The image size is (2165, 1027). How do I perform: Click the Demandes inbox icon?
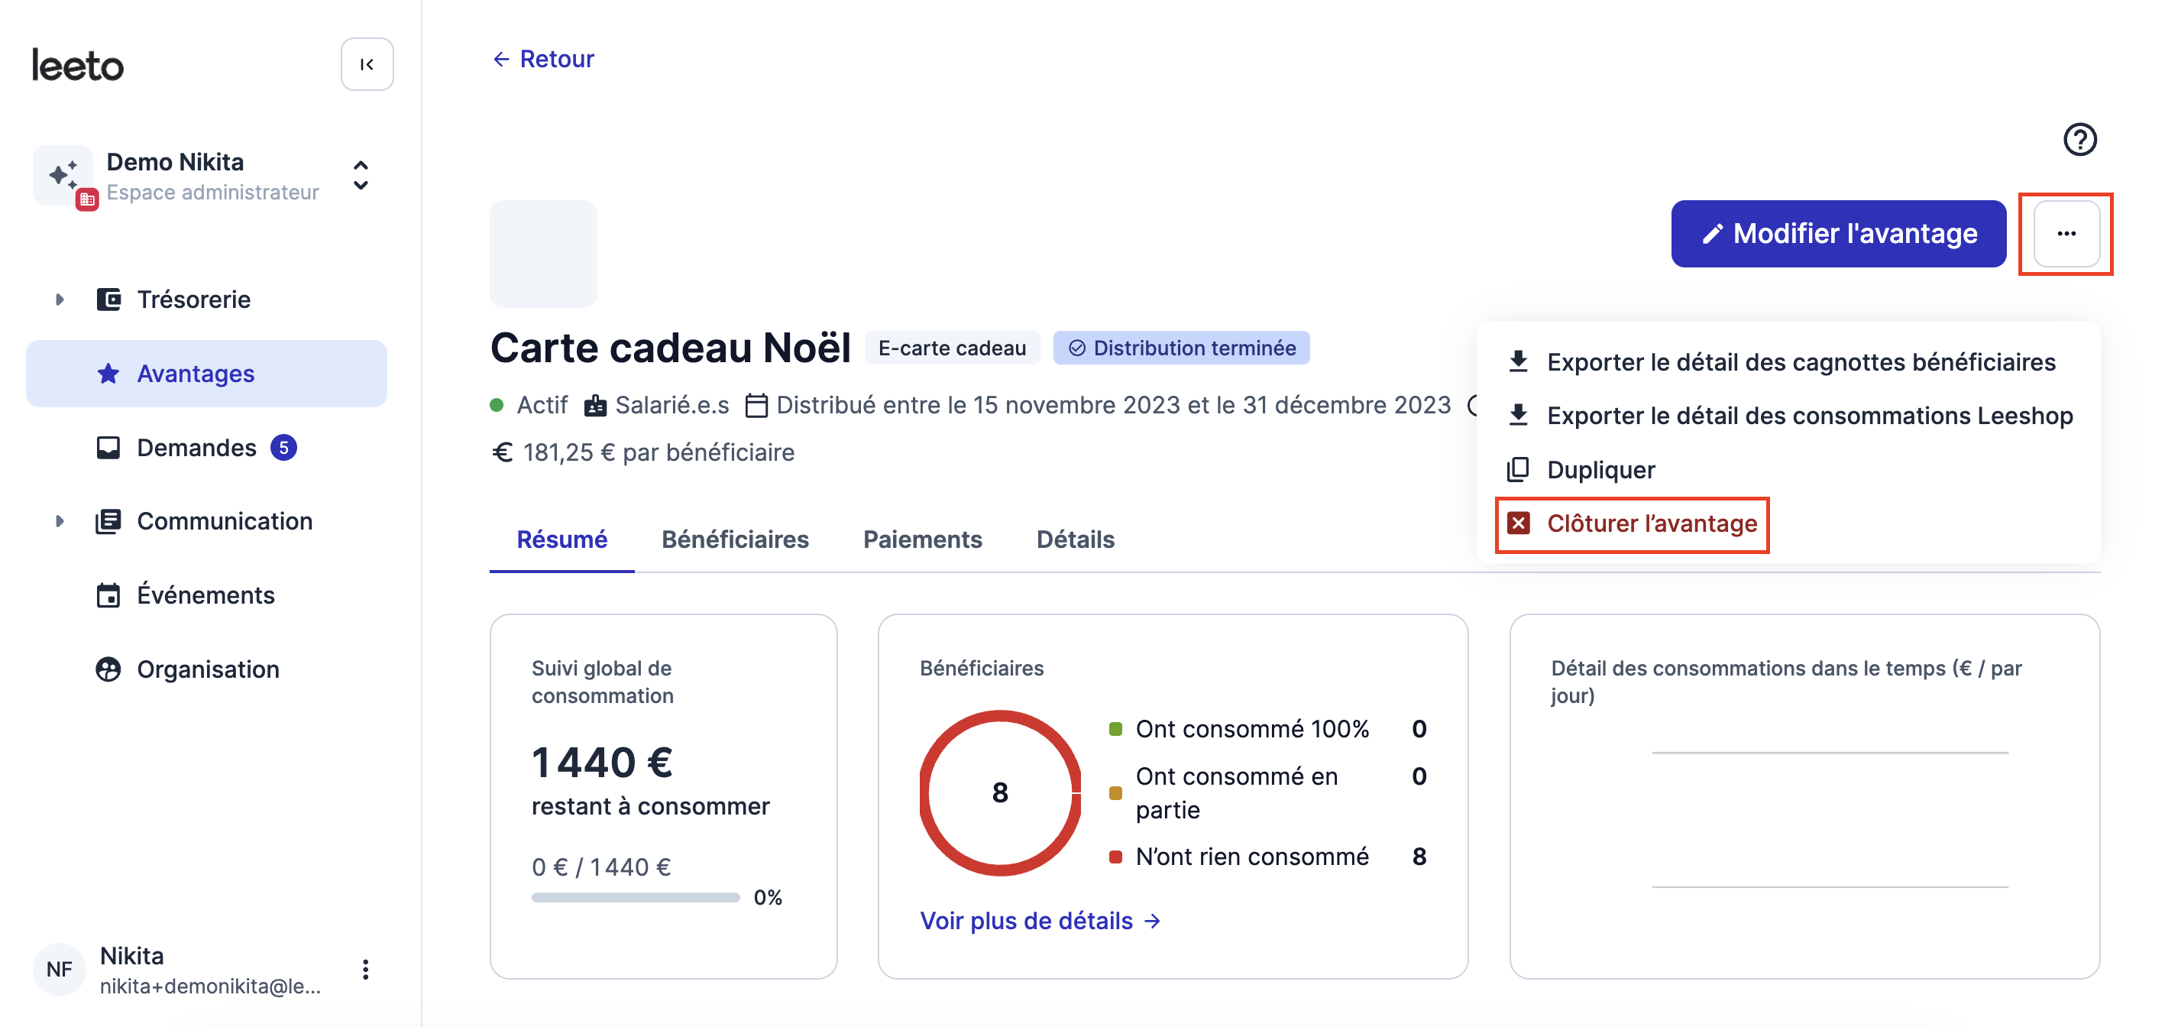click(x=108, y=447)
